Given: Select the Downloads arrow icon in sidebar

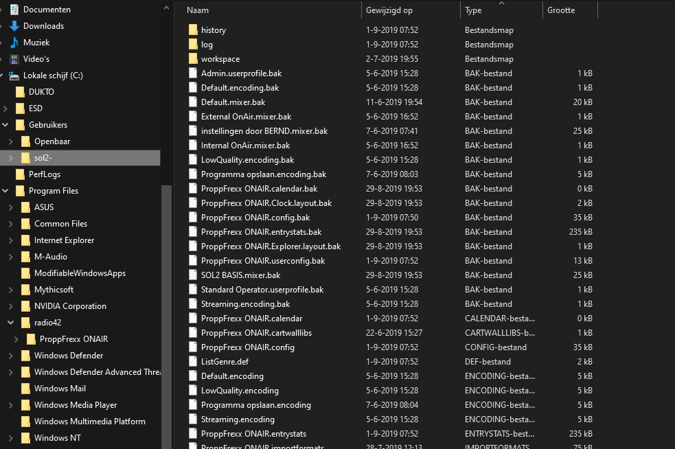Looking at the screenshot, I should [x=14, y=26].
